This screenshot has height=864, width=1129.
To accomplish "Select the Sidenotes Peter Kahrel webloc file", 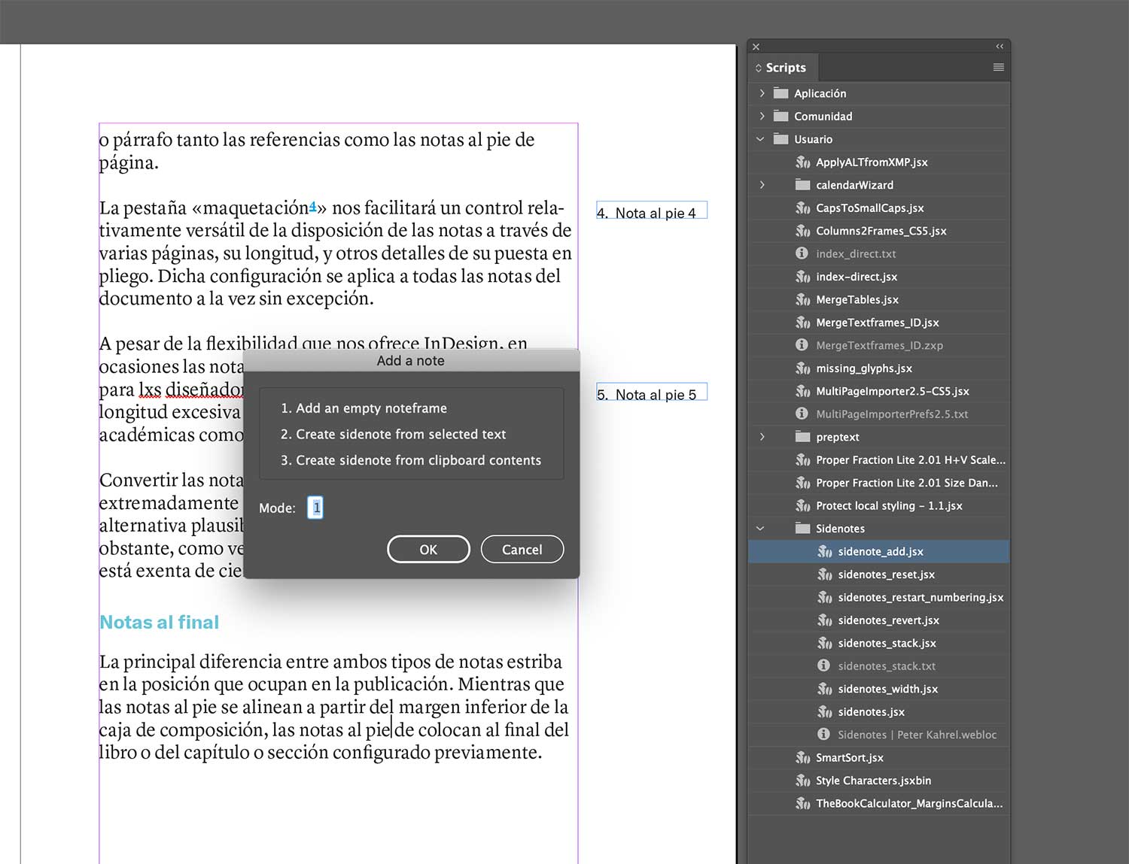I will (x=916, y=735).
